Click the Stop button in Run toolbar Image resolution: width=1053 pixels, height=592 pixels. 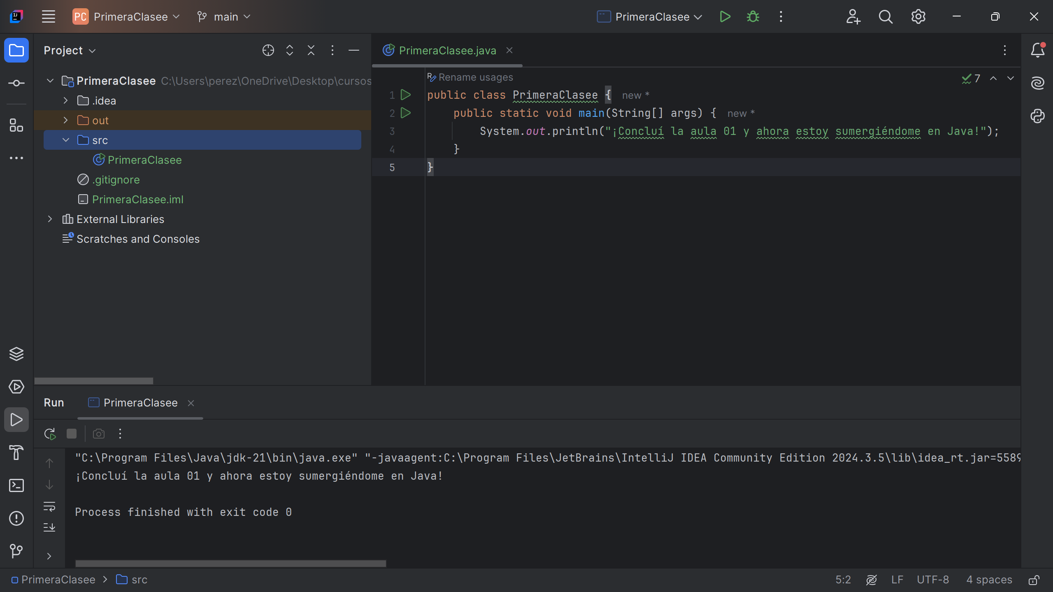tap(72, 434)
